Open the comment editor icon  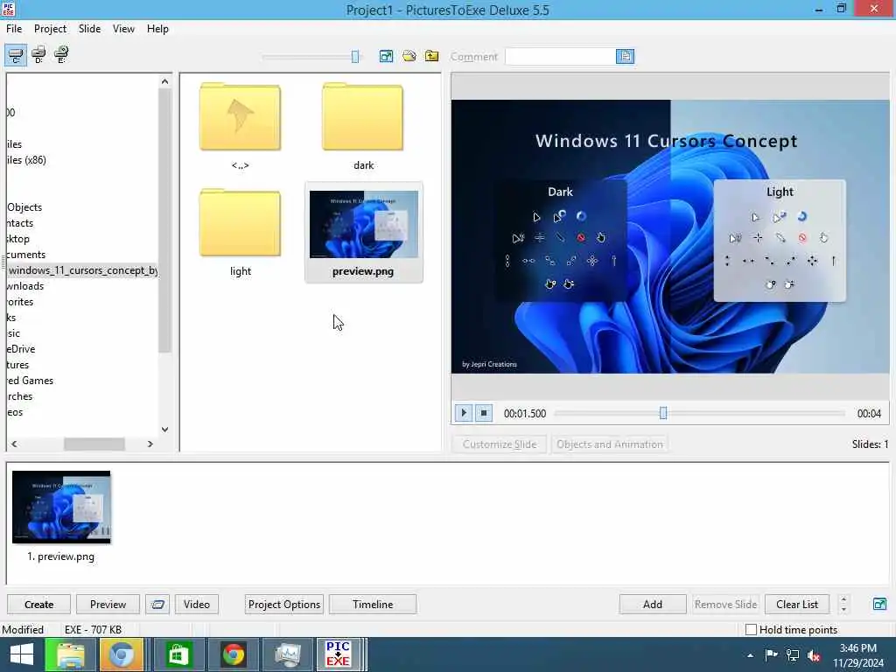(625, 56)
